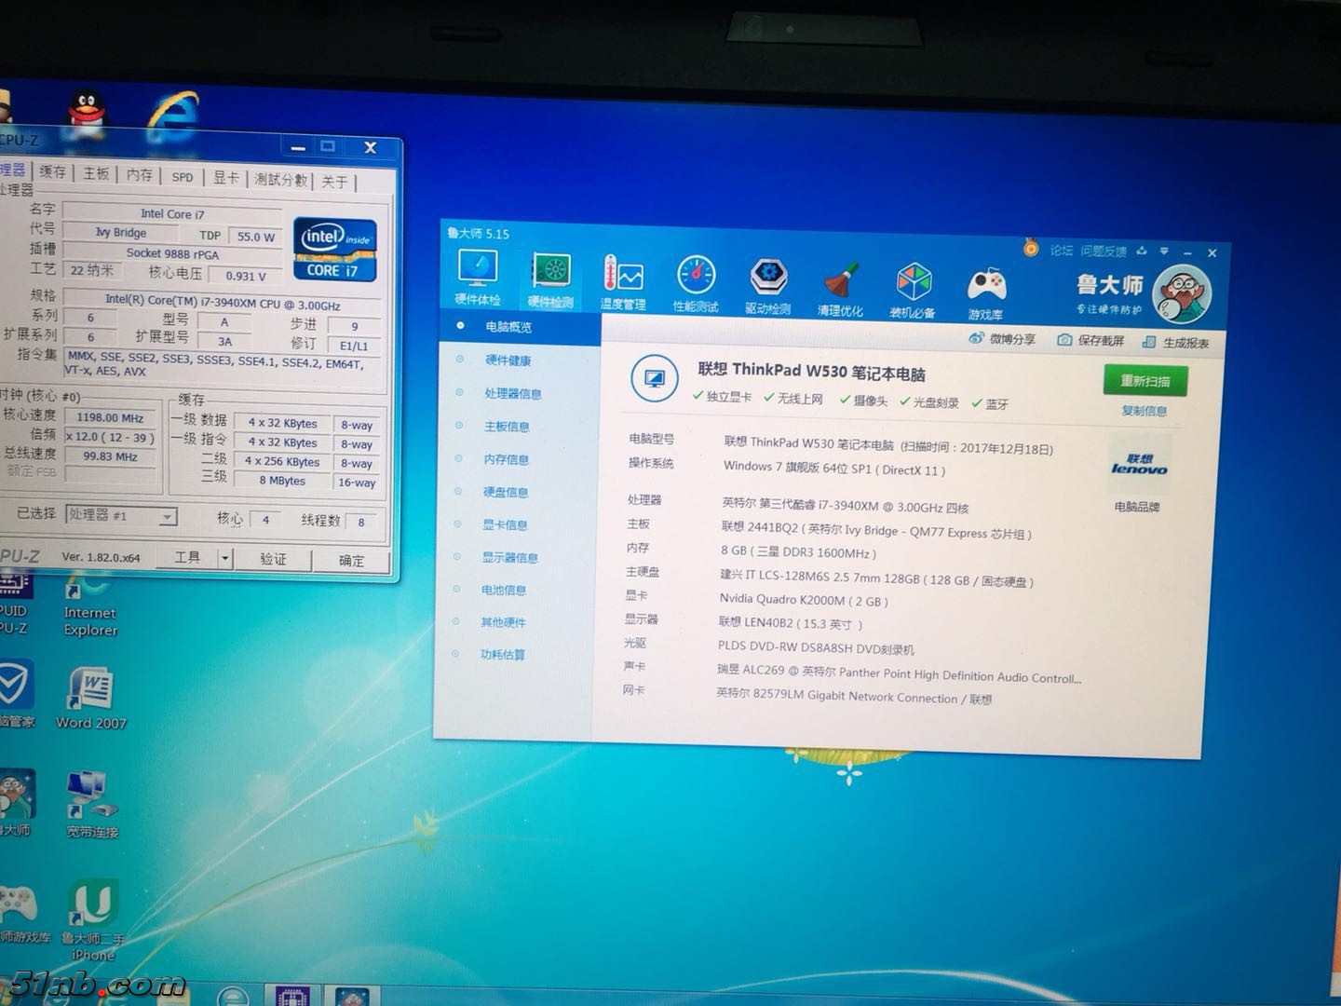Click the skin icon beside 问题反馈
The width and height of the screenshot is (1341, 1006).
tap(1143, 251)
